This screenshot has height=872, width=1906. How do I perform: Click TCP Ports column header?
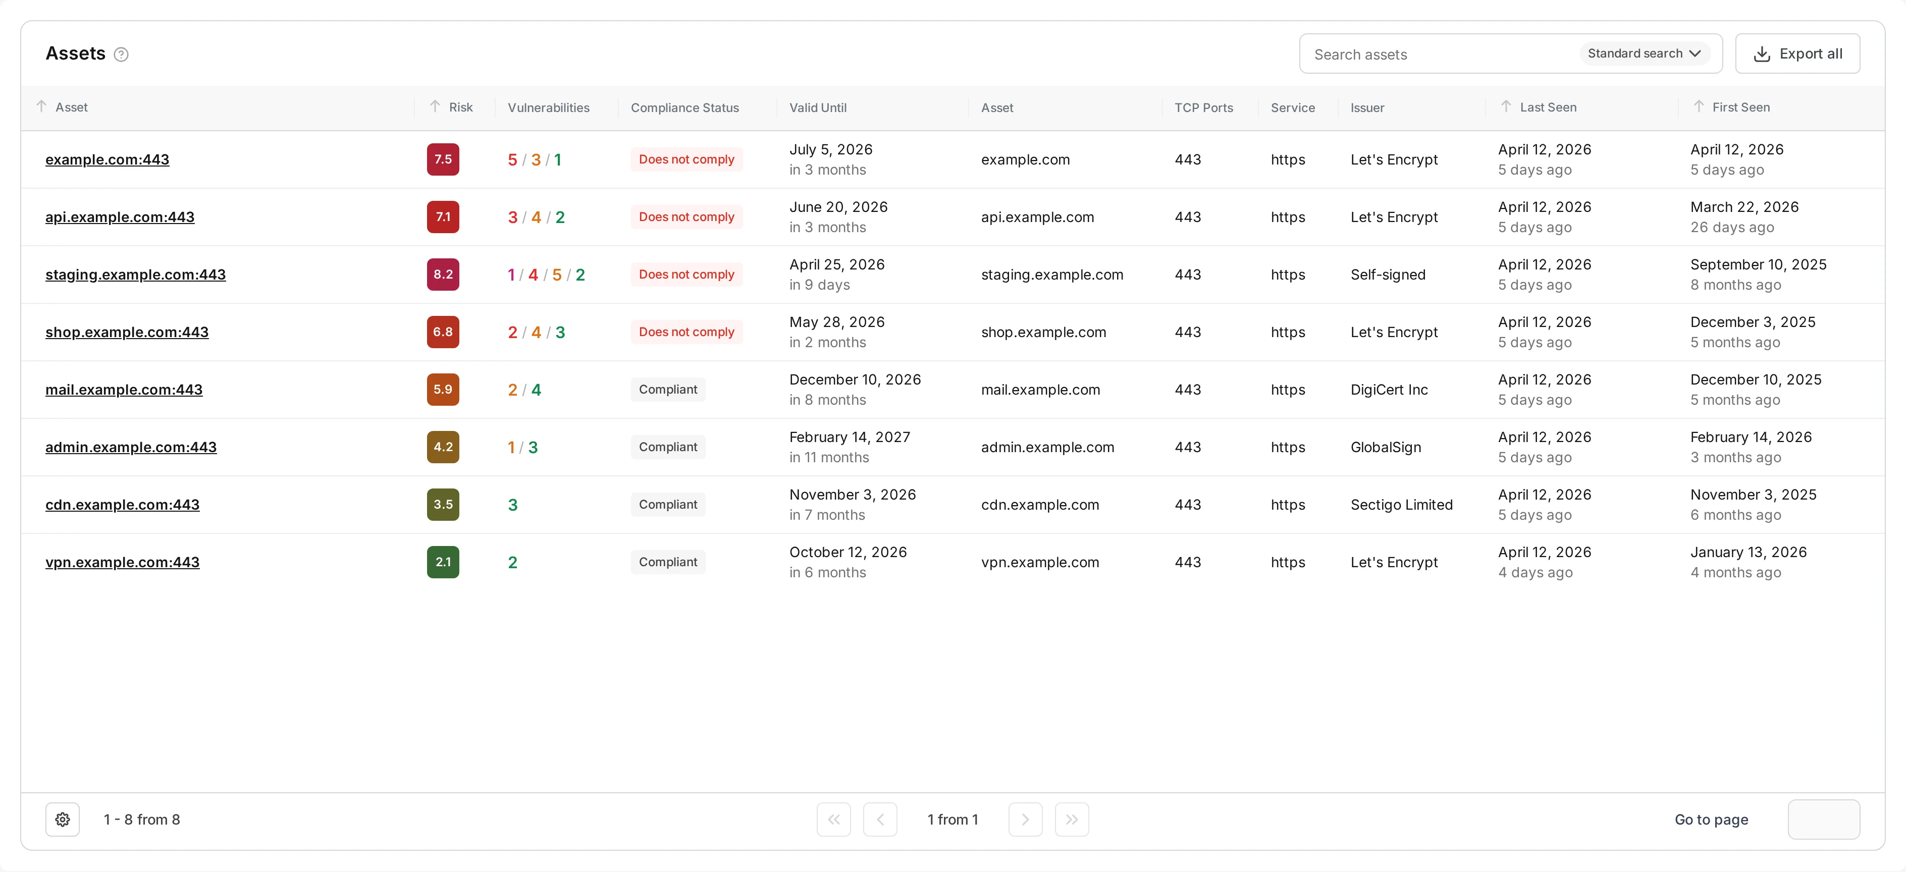pyautogui.click(x=1204, y=108)
